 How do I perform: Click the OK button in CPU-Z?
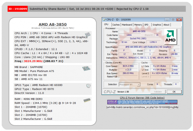pos(174,92)
